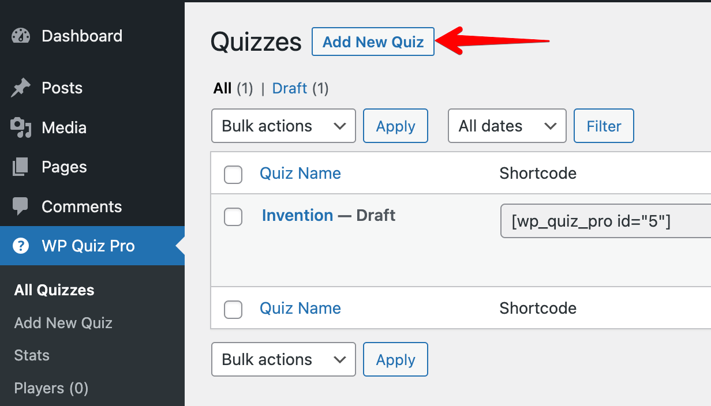Screen dimensions: 711x406
Task: Click the Add New Quiz button
Action: tap(373, 42)
